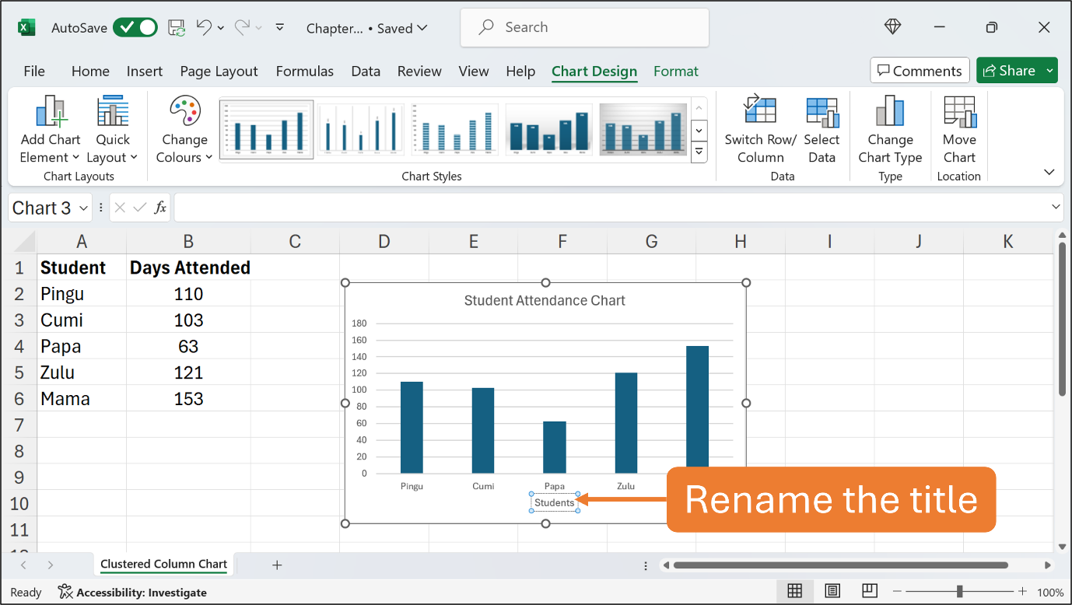Click the formula bar confirm checkmark

click(140, 208)
